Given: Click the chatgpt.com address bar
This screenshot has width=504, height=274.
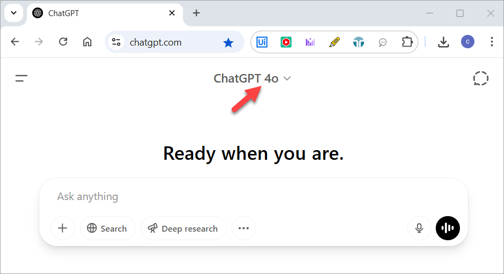Looking at the screenshot, I should coord(174,42).
